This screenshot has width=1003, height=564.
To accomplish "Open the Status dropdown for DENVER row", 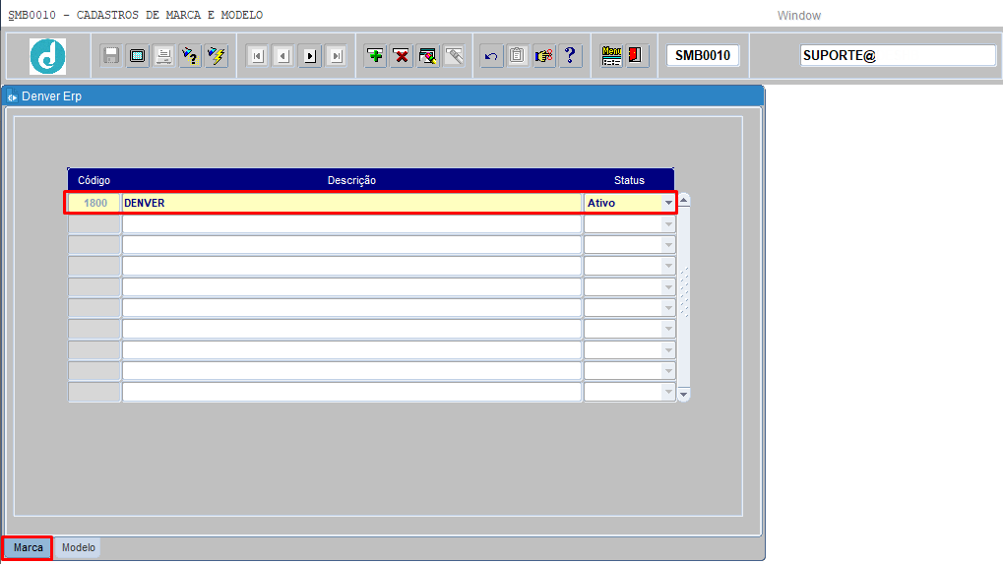I will tap(668, 203).
